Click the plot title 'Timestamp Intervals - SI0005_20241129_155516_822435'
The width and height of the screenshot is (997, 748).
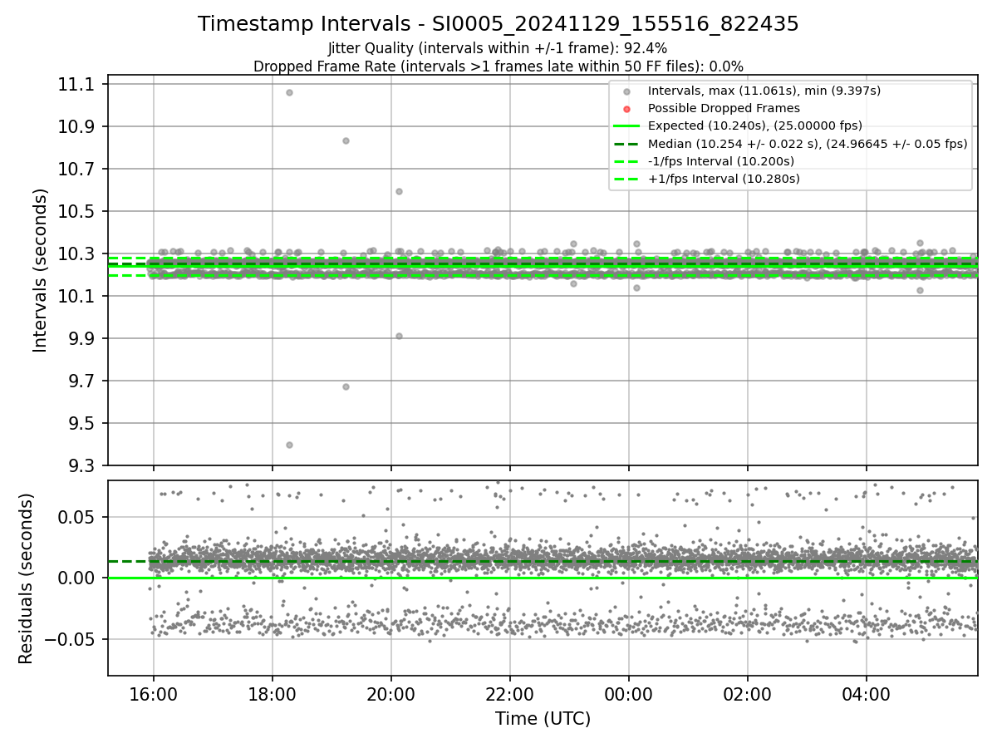point(498,24)
